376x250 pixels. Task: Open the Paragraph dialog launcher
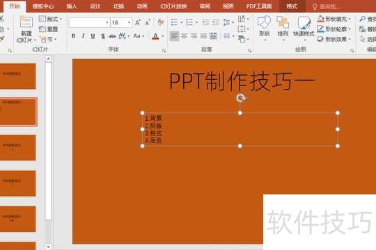[x=250, y=51]
